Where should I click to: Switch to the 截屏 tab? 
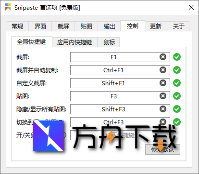point(63,26)
